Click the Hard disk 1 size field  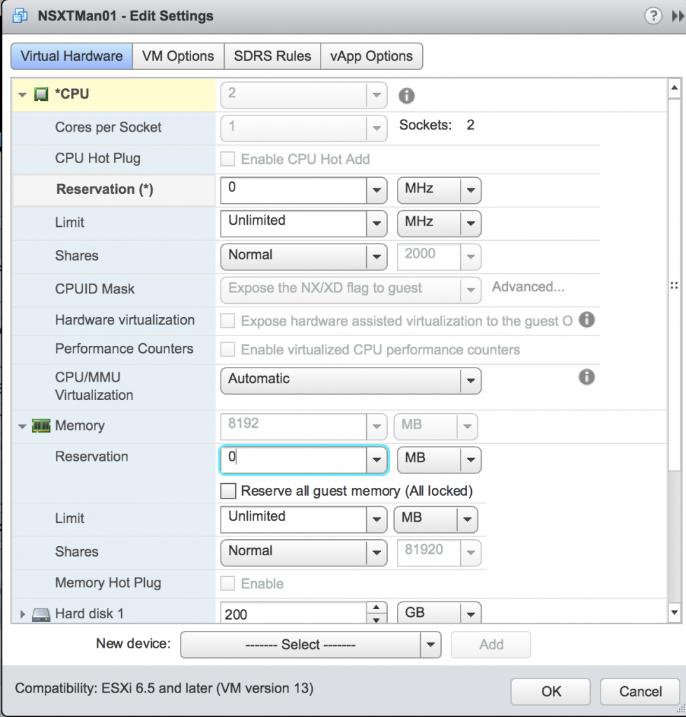[293, 613]
